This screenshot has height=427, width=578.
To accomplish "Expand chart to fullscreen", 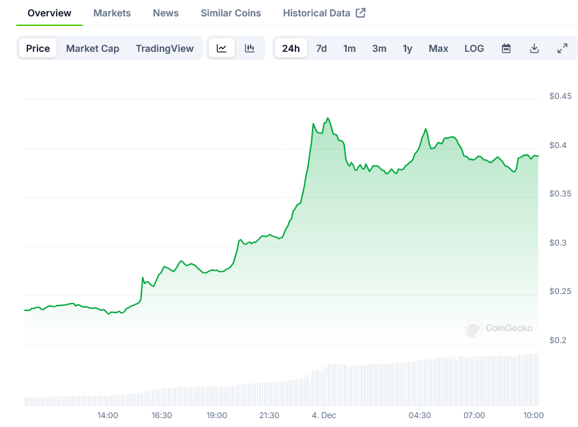I will pyautogui.click(x=562, y=48).
